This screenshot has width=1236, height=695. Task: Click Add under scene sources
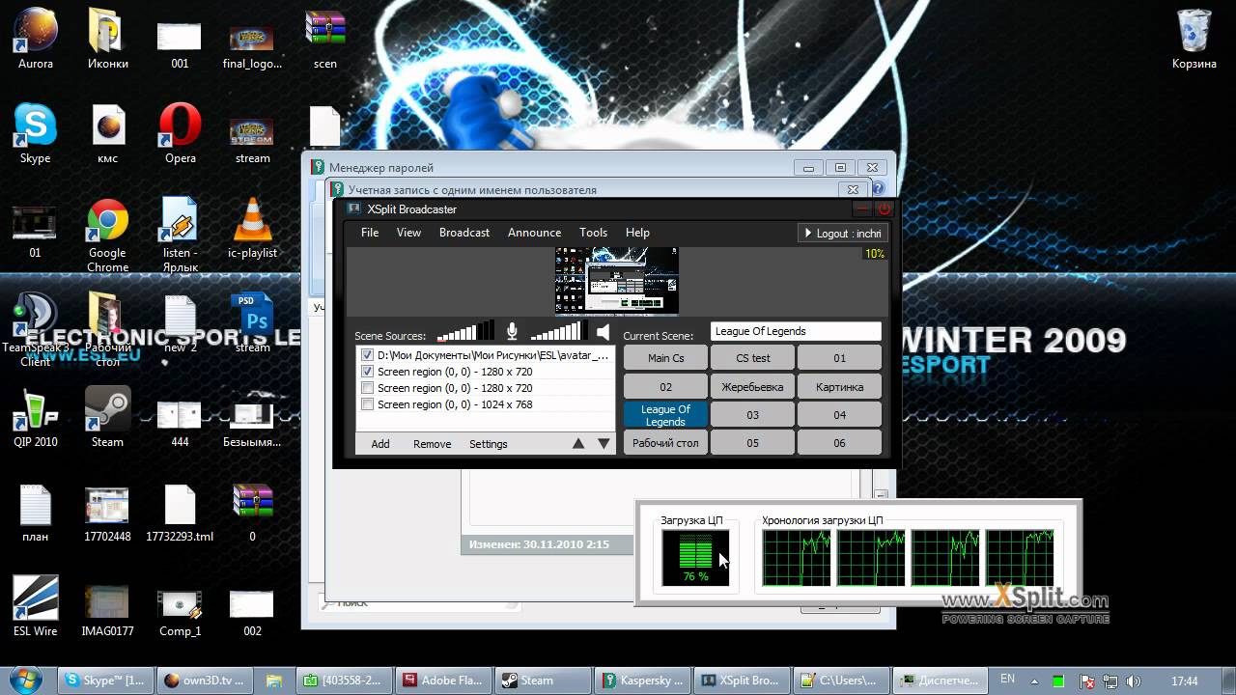click(x=380, y=444)
